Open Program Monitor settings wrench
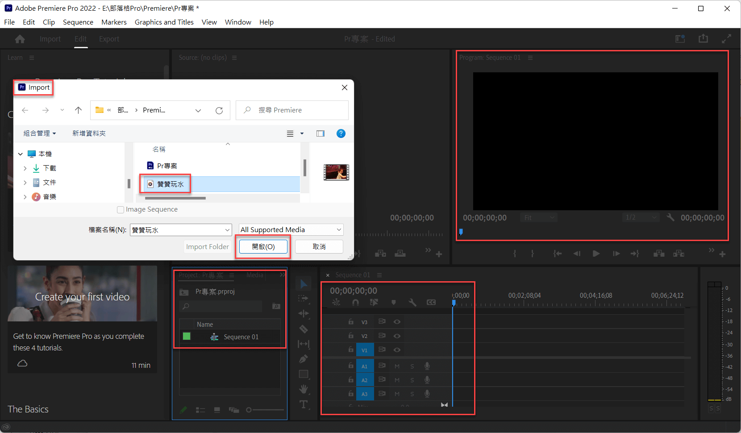The width and height of the screenshot is (741, 433). pyautogui.click(x=670, y=217)
